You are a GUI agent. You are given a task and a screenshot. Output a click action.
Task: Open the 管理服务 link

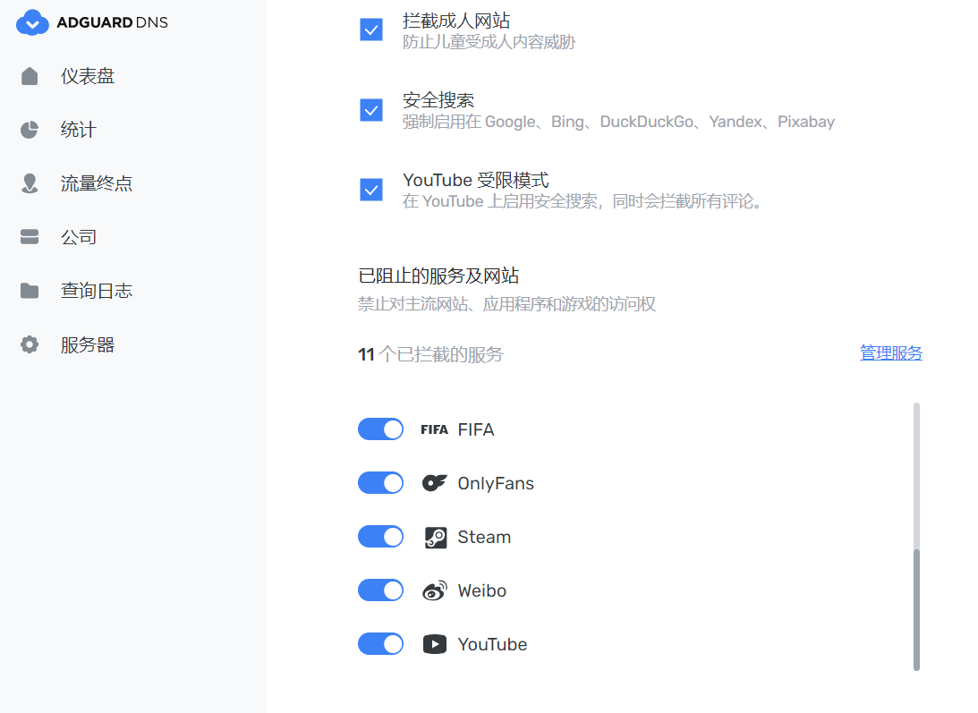pos(890,353)
